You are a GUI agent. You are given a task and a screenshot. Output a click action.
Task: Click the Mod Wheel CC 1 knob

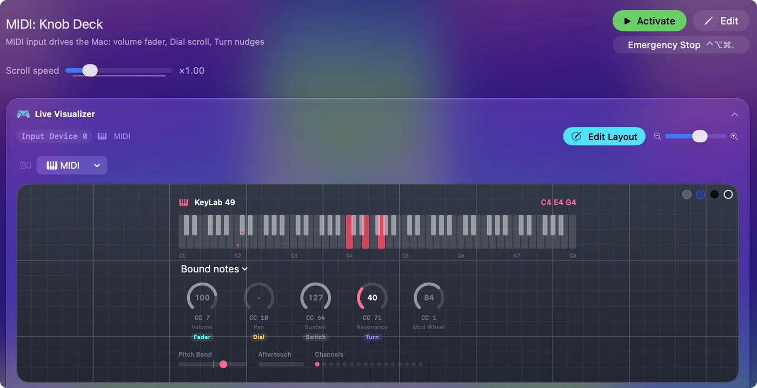coord(429,297)
